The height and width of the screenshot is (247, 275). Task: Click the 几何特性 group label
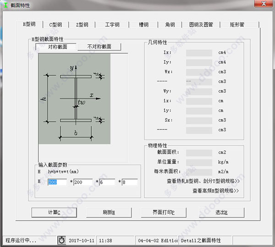[157, 42]
